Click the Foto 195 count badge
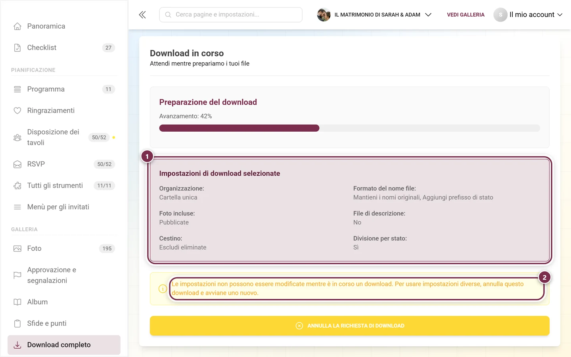The height and width of the screenshot is (357, 571). [x=107, y=249]
